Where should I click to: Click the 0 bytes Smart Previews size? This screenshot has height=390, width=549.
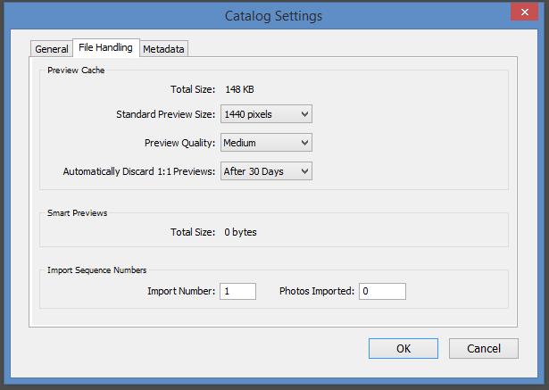point(240,232)
